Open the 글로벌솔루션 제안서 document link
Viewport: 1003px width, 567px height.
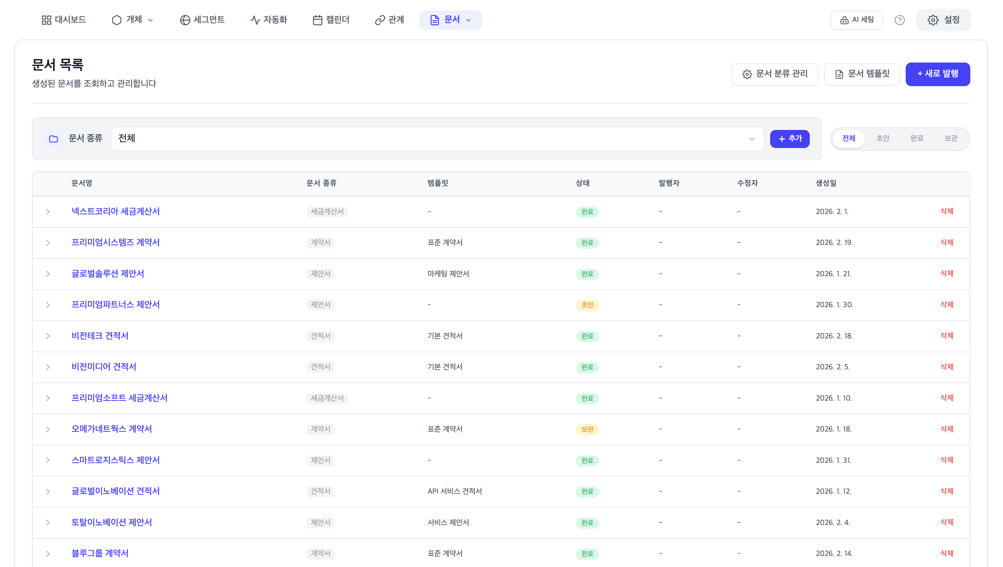[107, 273]
